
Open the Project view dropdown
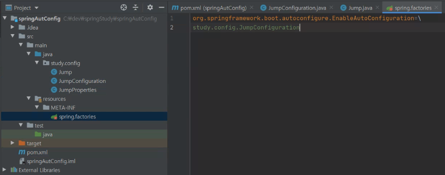click(36, 8)
